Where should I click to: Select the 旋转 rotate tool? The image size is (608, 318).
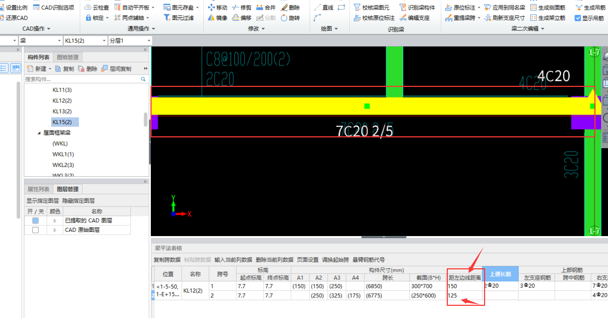[290, 18]
